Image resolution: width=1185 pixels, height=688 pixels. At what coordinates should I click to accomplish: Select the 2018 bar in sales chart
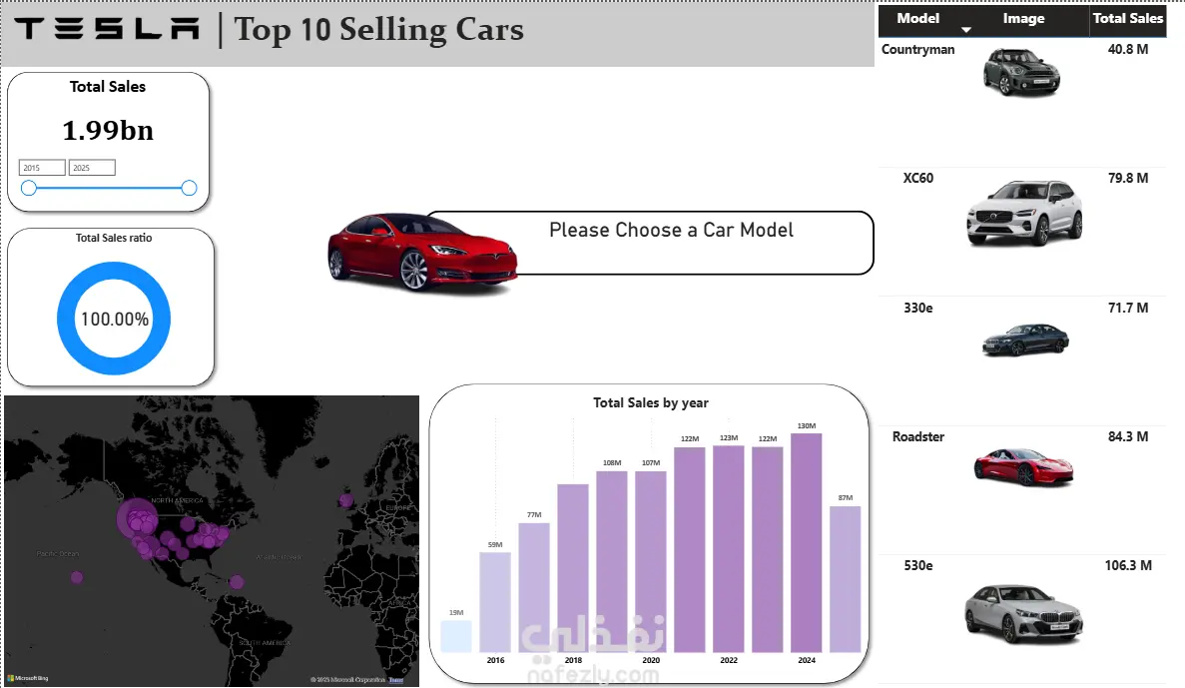[x=573, y=568]
